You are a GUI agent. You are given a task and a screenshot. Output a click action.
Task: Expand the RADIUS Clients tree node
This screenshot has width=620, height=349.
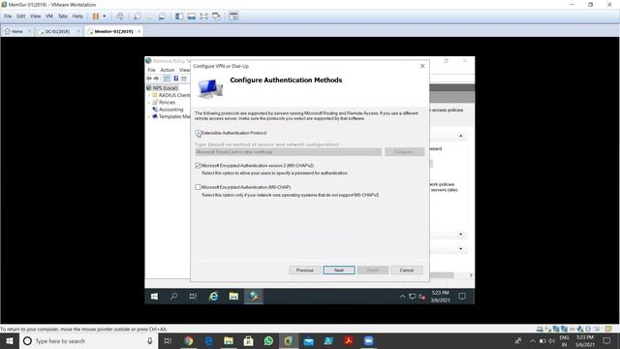[149, 95]
